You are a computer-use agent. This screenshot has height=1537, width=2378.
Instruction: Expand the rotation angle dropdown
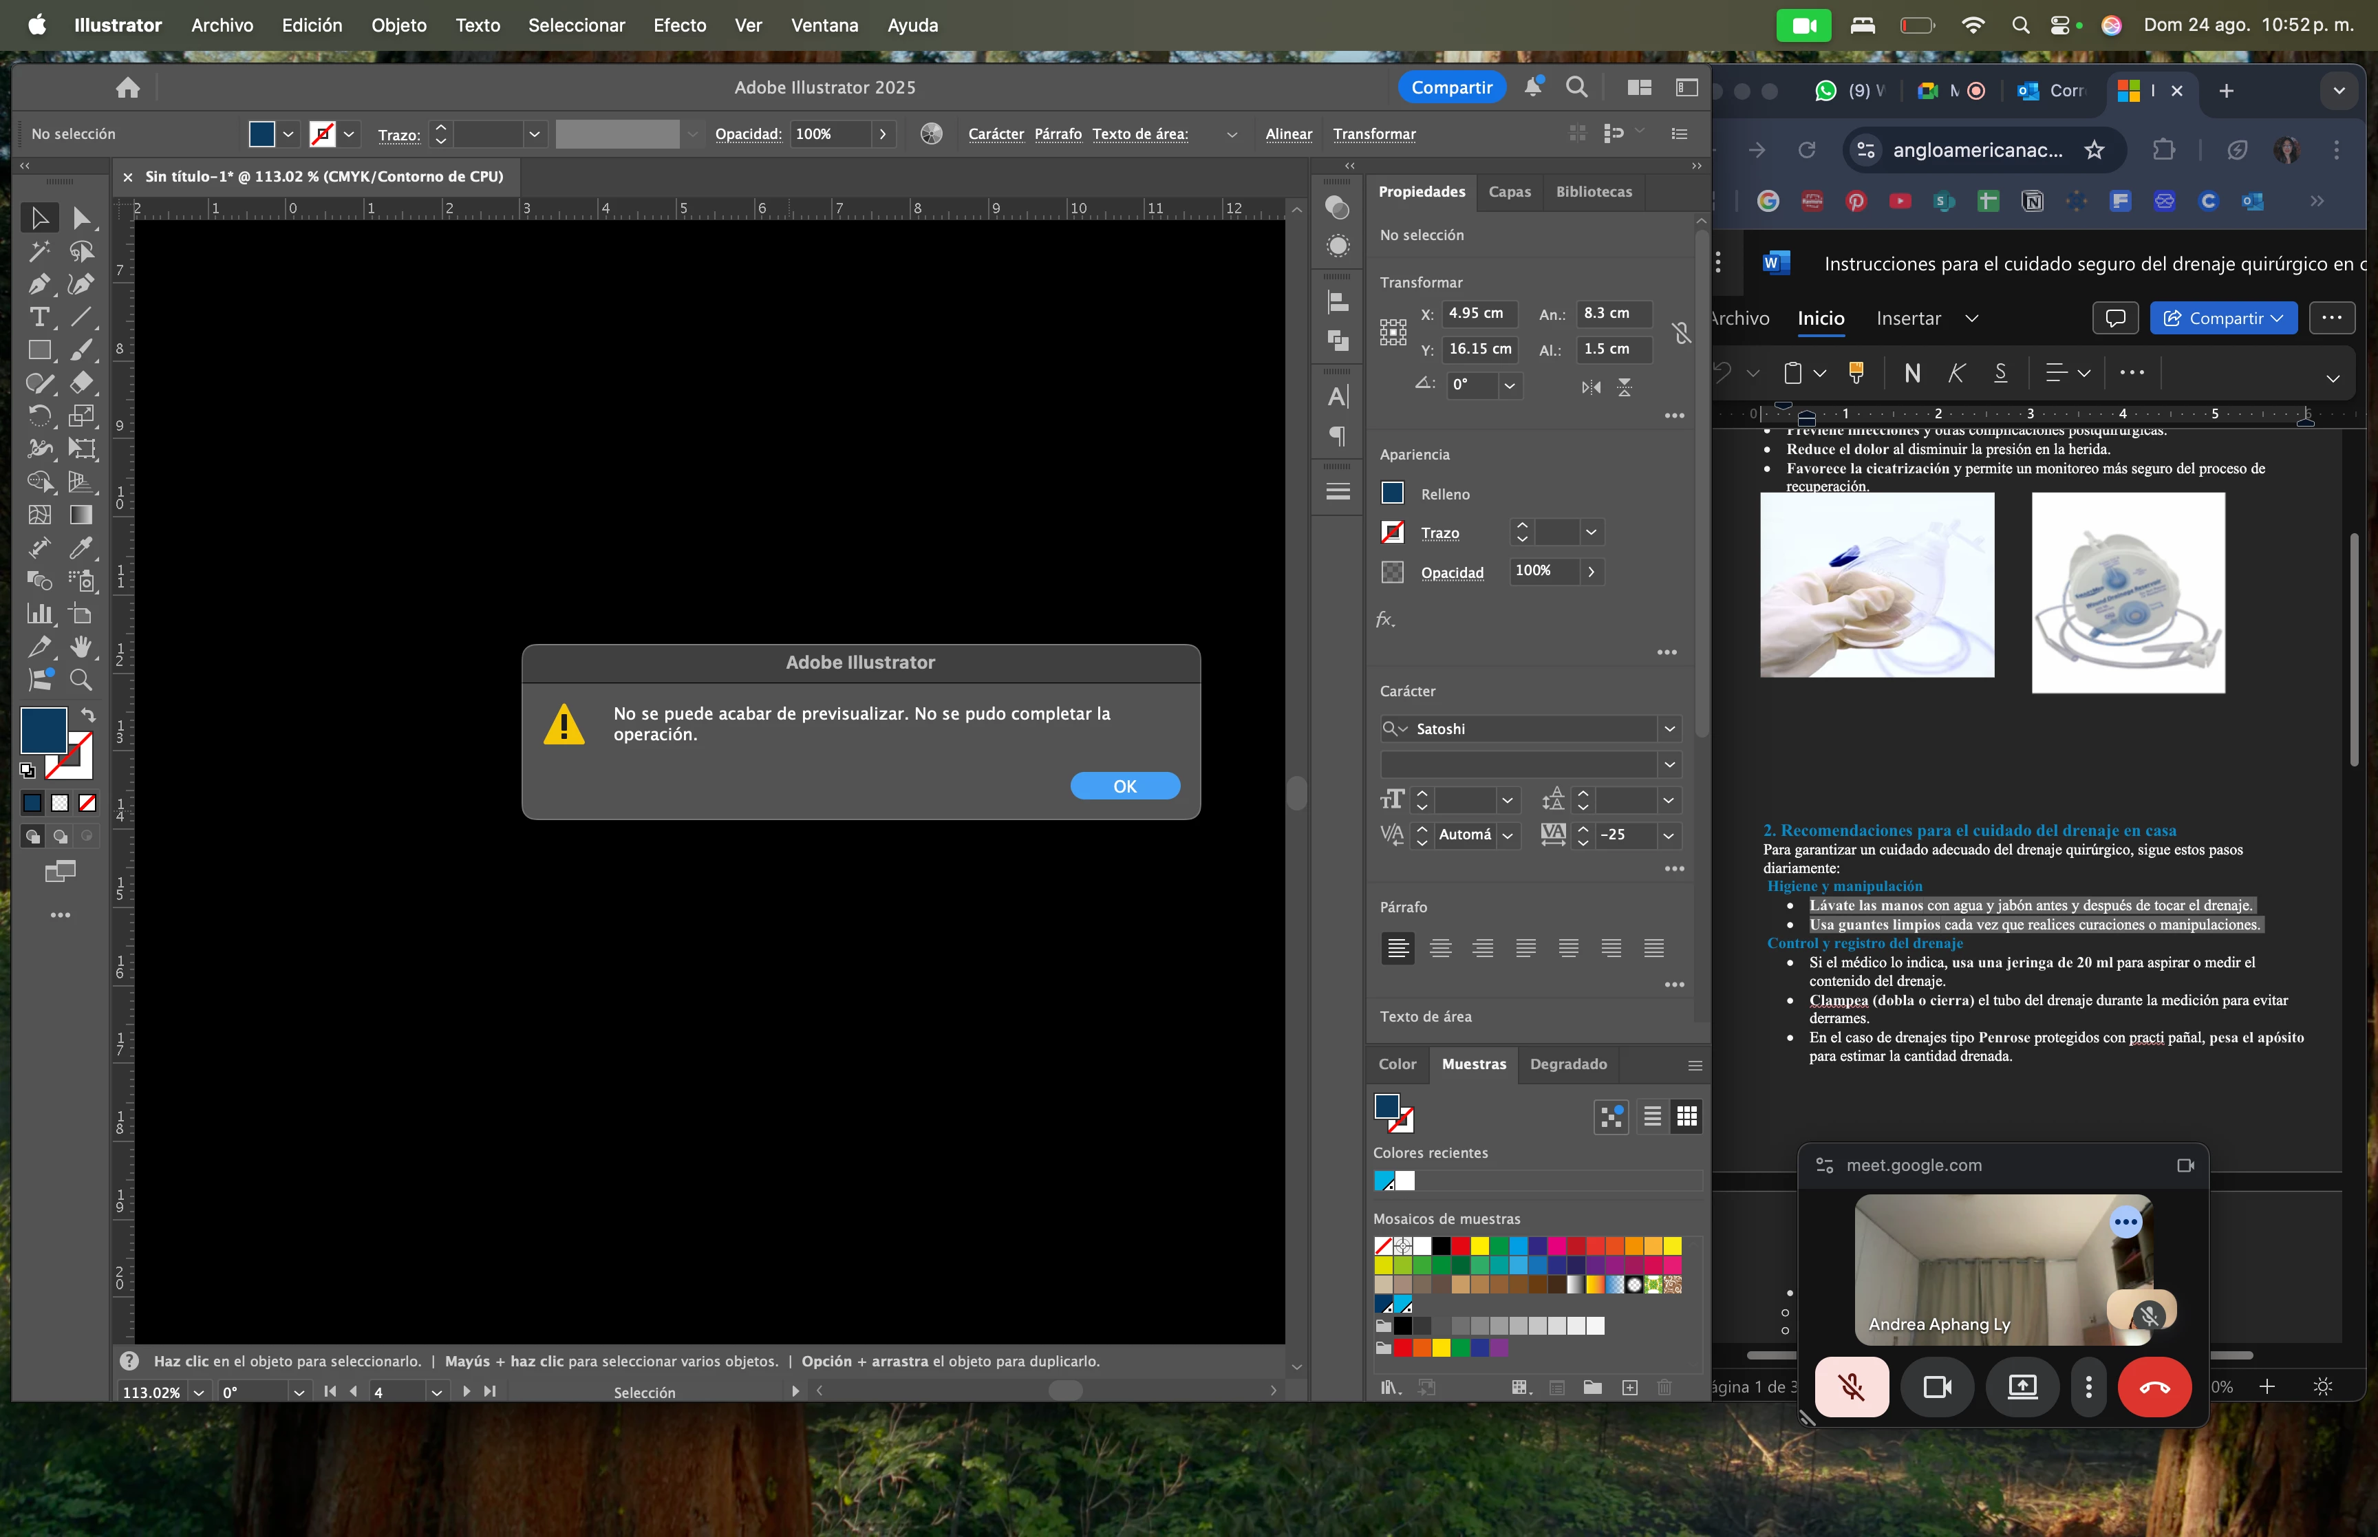tap(1510, 385)
